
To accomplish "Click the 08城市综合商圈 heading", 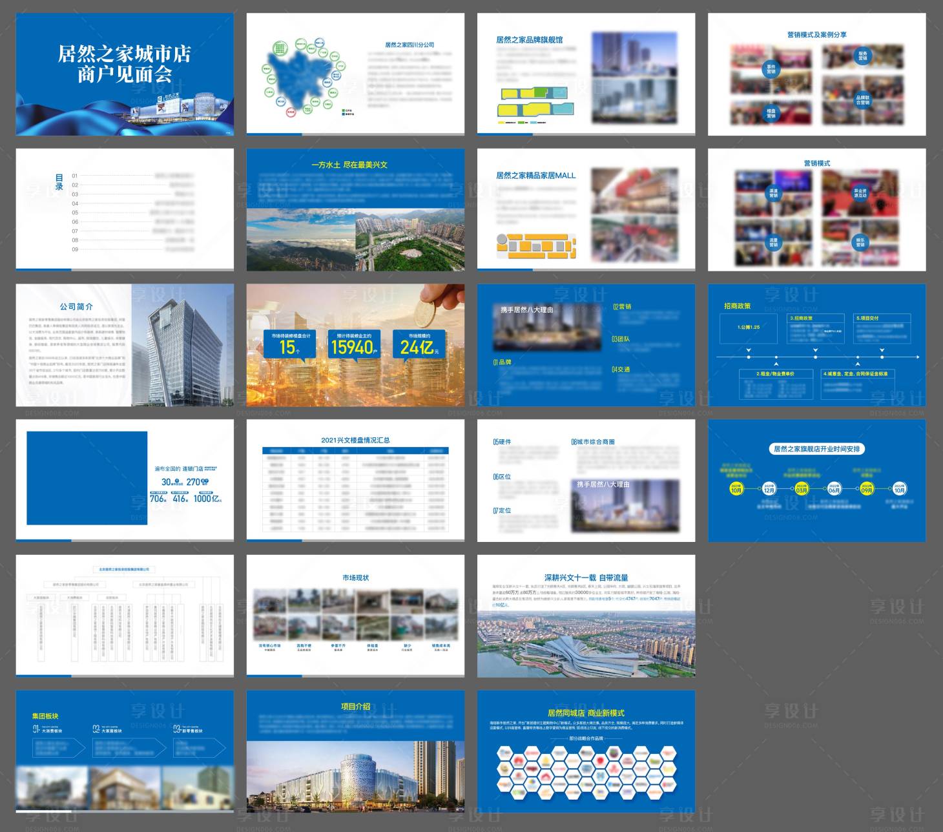I will coord(593,442).
